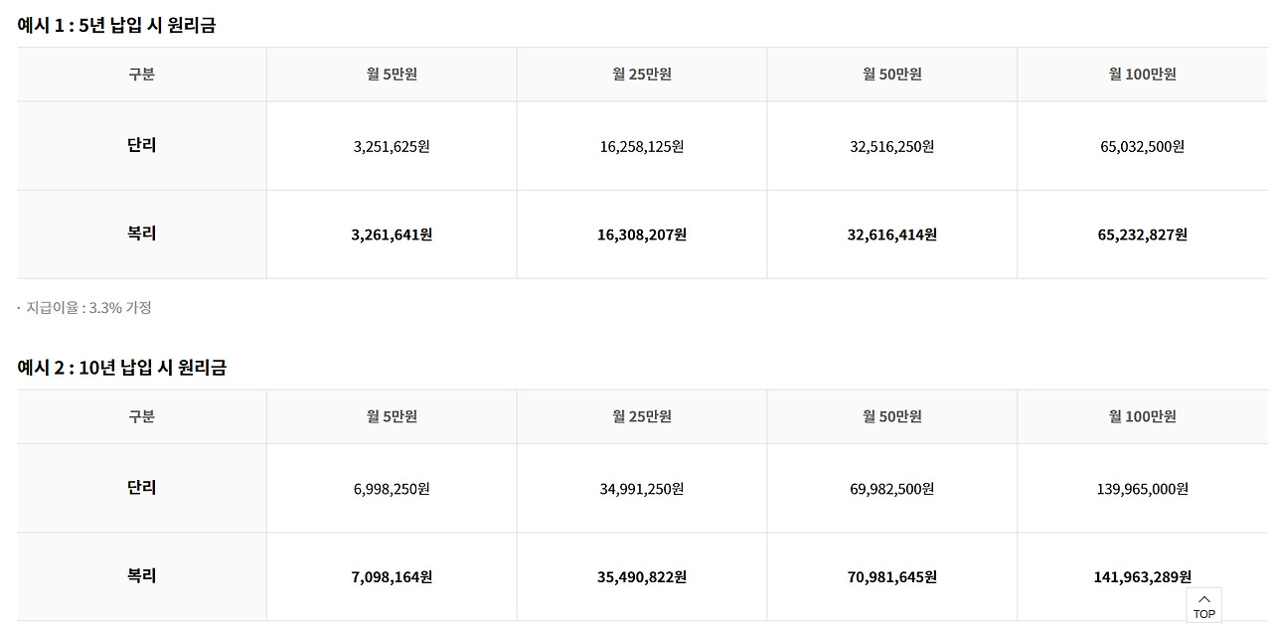Click the 141,963,289원 compound value
The image size is (1272, 626).
pyautogui.click(x=1143, y=576)
